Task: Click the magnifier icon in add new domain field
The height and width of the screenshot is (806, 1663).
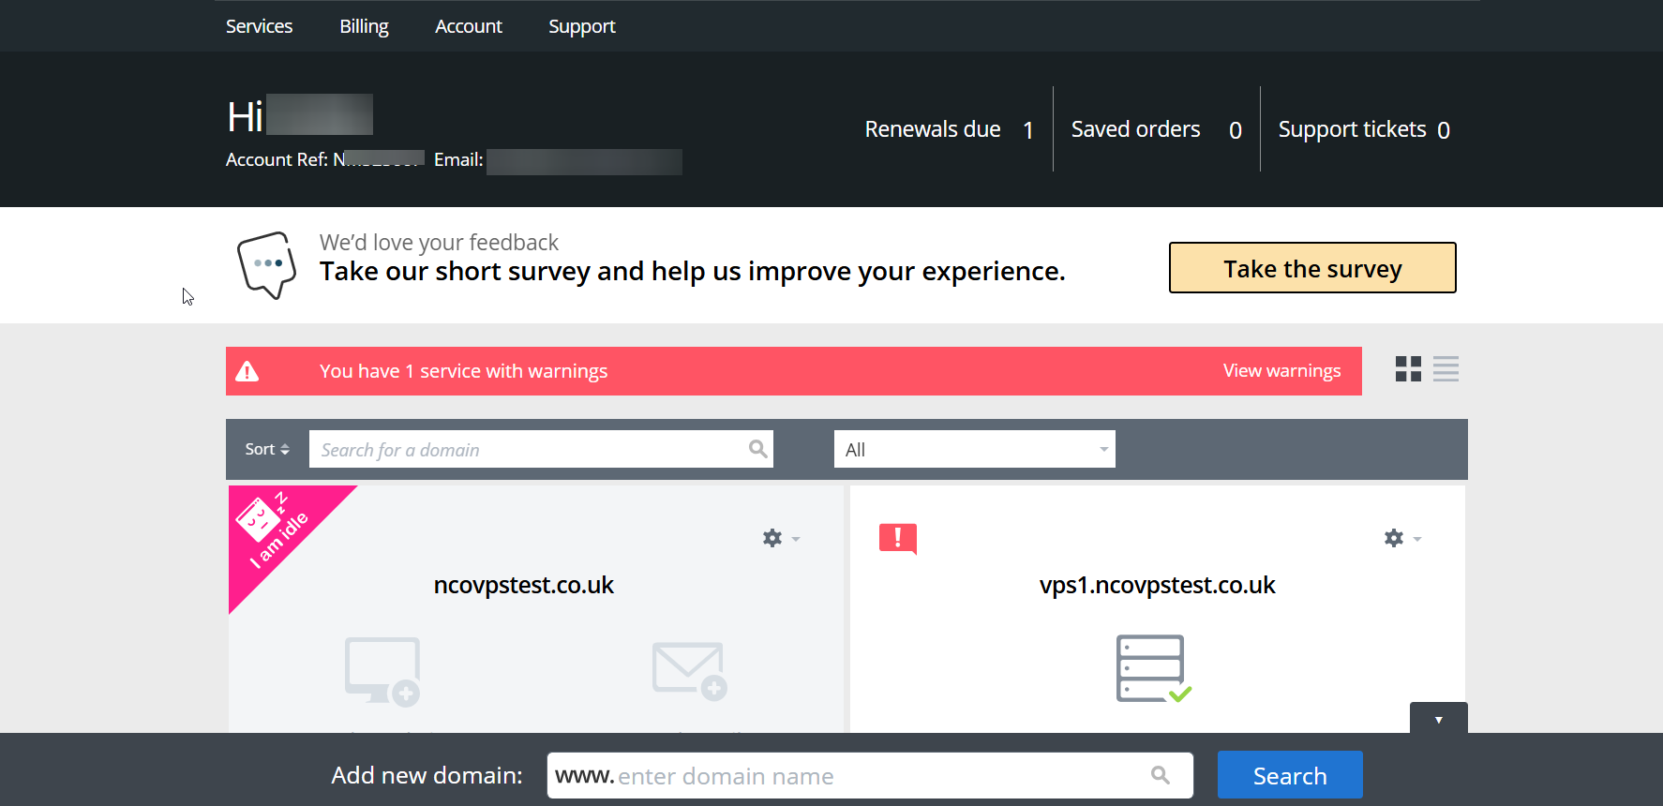Action: (1161, 775)
